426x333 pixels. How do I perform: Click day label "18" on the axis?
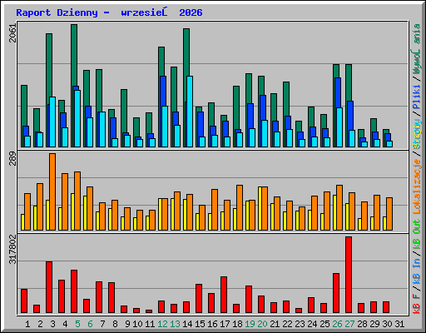(x=237, y=324)
